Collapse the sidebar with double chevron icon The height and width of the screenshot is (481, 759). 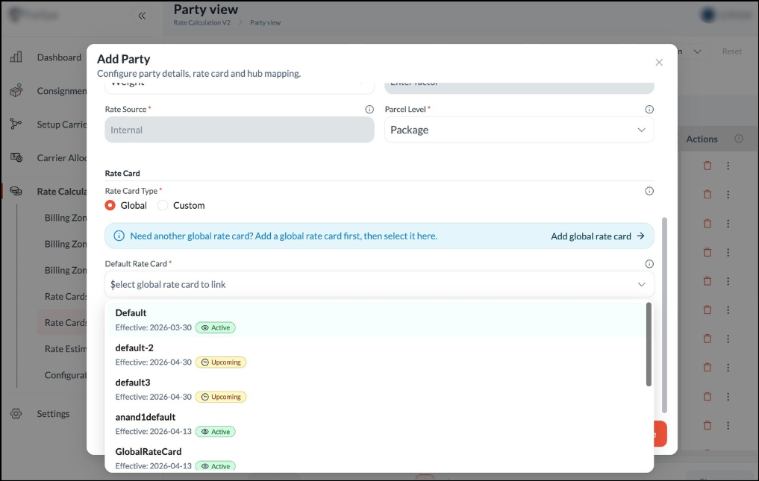(142, 16)
